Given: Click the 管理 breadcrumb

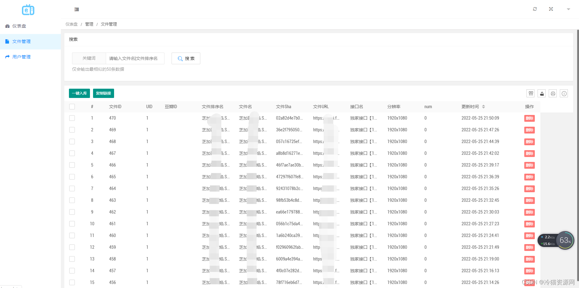Looking at the screenshot, I should 89,24.
